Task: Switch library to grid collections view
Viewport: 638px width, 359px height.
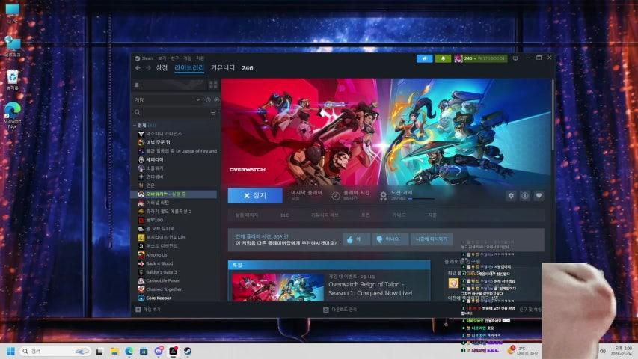Action: (x=213, y=85)
